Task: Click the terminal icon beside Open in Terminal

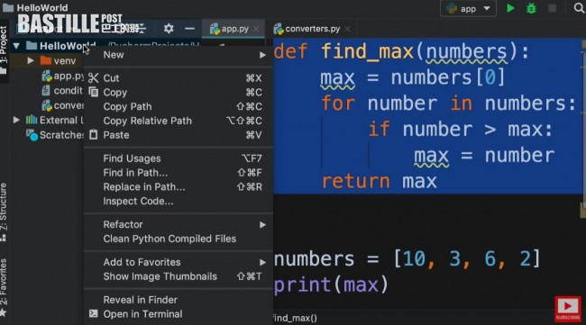Action: click(x=94, y=314)
